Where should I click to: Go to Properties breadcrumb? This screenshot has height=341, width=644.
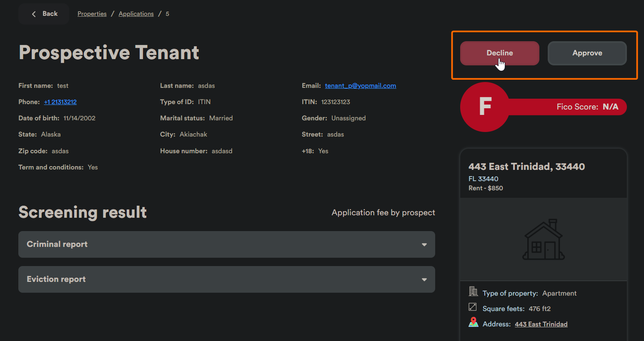point(92,14)
